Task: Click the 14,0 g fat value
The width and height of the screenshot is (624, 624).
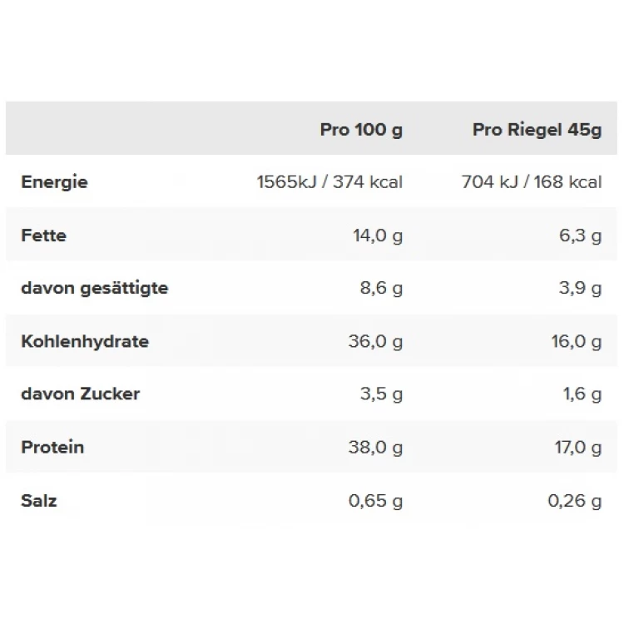Action: click(x=378, y=235)
